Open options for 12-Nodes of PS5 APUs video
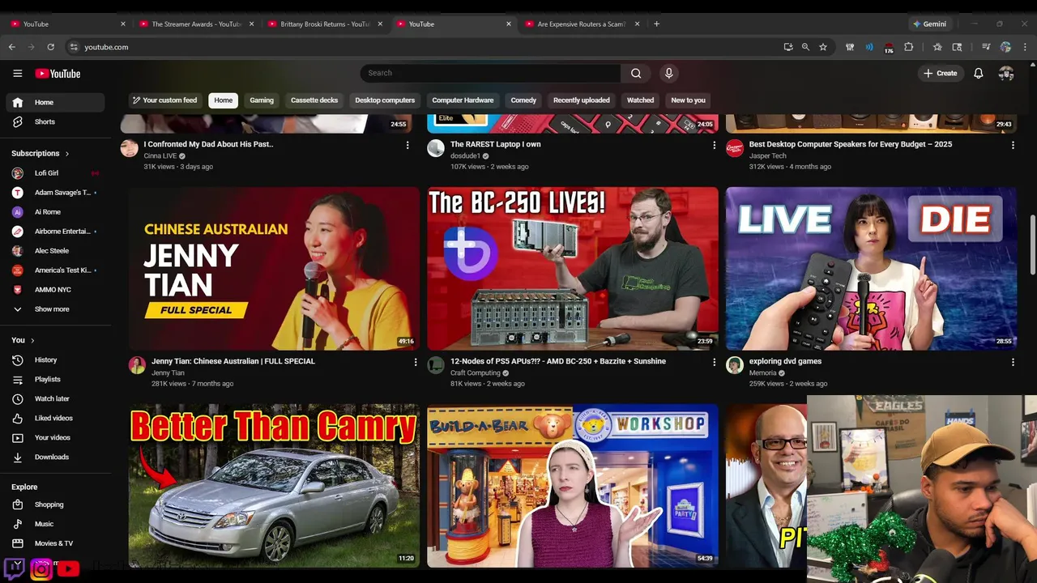The image size is (1037, 583). click(715, 362)
